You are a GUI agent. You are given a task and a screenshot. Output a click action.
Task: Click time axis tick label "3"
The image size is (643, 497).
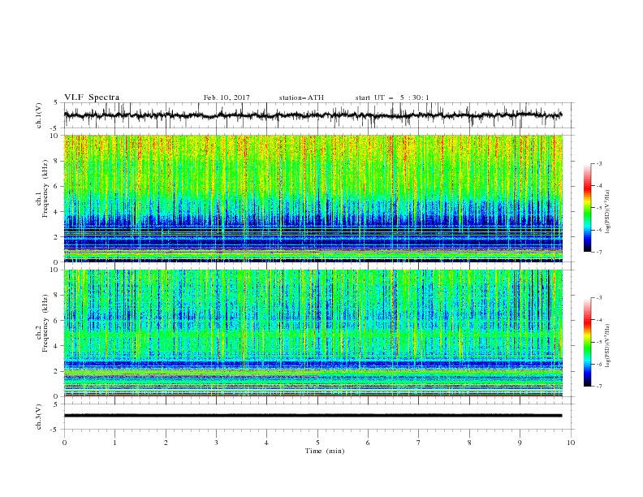tap(217, 443)
